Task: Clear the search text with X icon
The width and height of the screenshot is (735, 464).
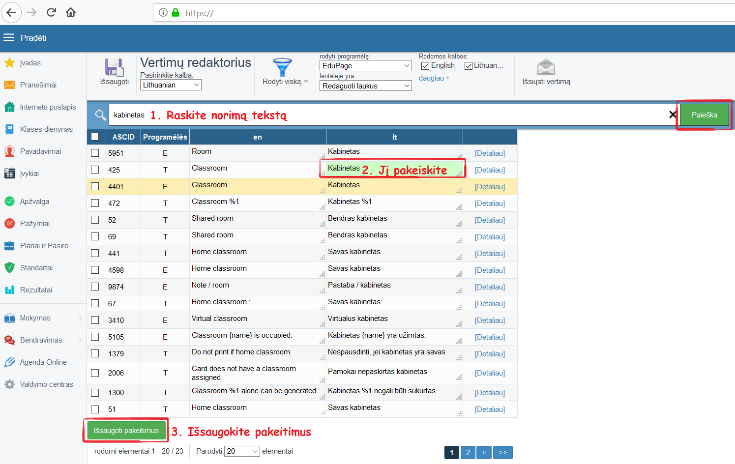Action: click(x=673, y=115)
